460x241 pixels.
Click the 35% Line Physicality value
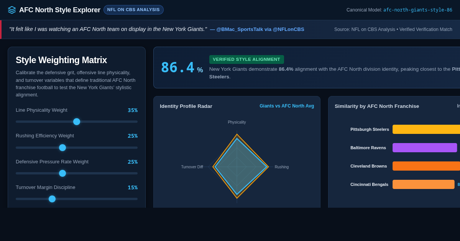(x=133, y=110)
